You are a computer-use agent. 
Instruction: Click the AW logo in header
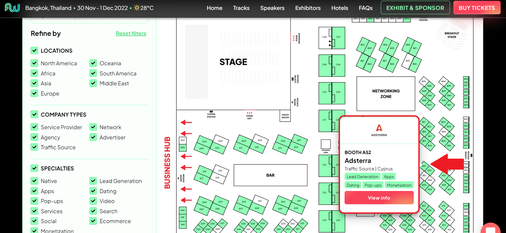pyautogui.click(x=12, y=8)
